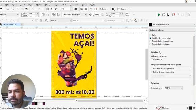Viewport: 196px width, 110px height.
Task: Select Qualquer modelo de cor ou paleta
Action: coord(152,65)
